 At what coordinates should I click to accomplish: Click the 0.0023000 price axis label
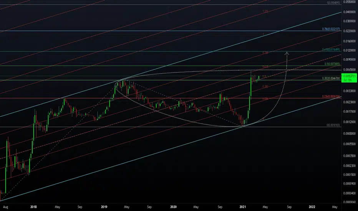click(x=350, y=102)
